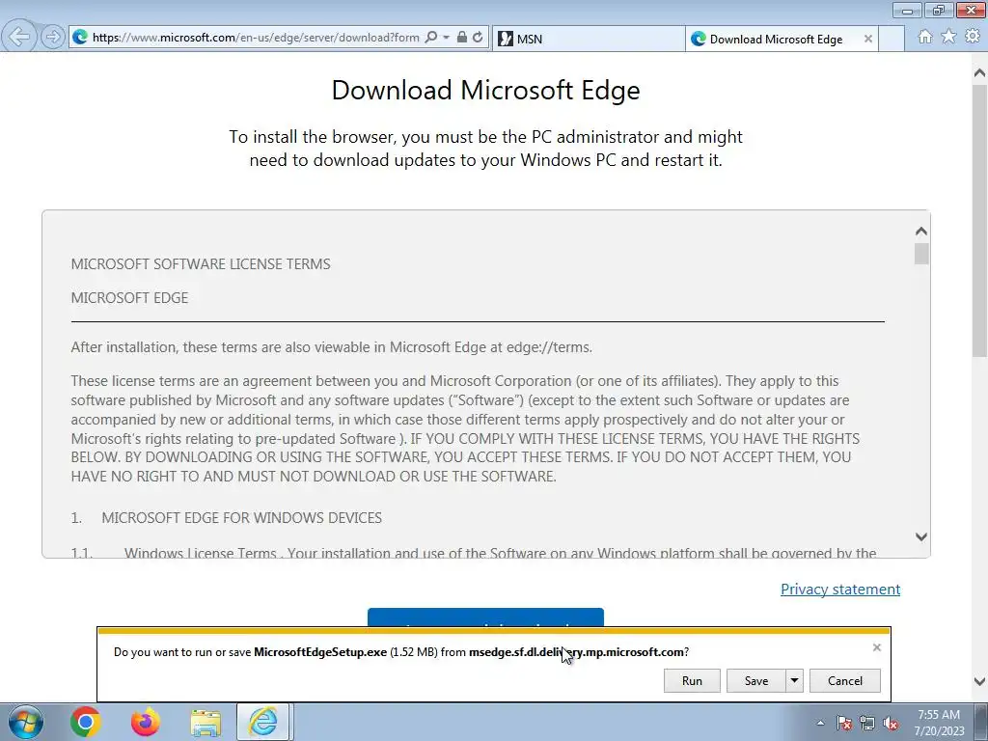Click the 'MICROSOFT SOFTWARE LICENSE TERMS' heading
The height and width of the screenshot is (741, 988).
pos(201,264)
